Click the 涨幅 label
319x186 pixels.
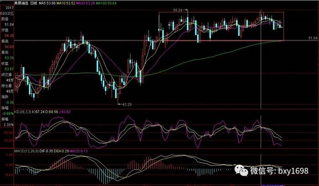coord(5,108)
